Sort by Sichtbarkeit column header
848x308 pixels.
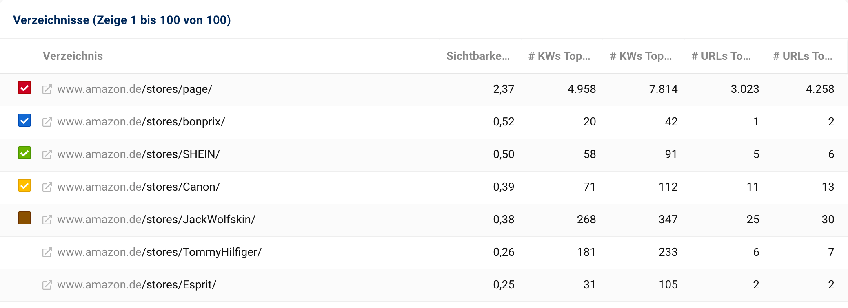coord(478,56)
